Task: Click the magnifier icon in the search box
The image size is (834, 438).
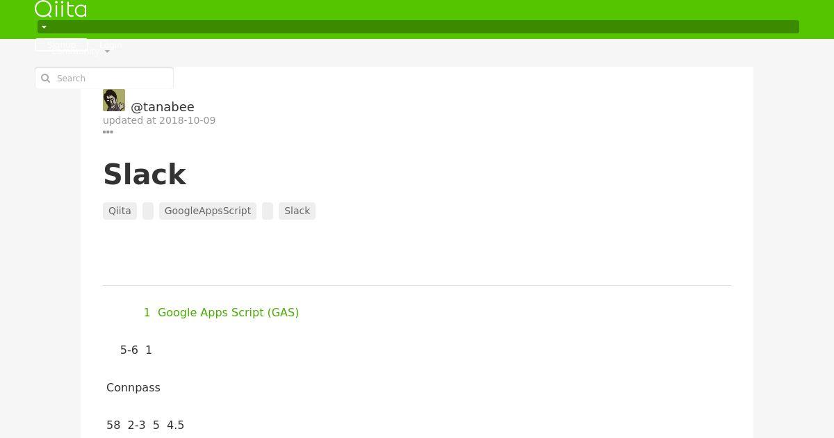Action: [46, 79]
